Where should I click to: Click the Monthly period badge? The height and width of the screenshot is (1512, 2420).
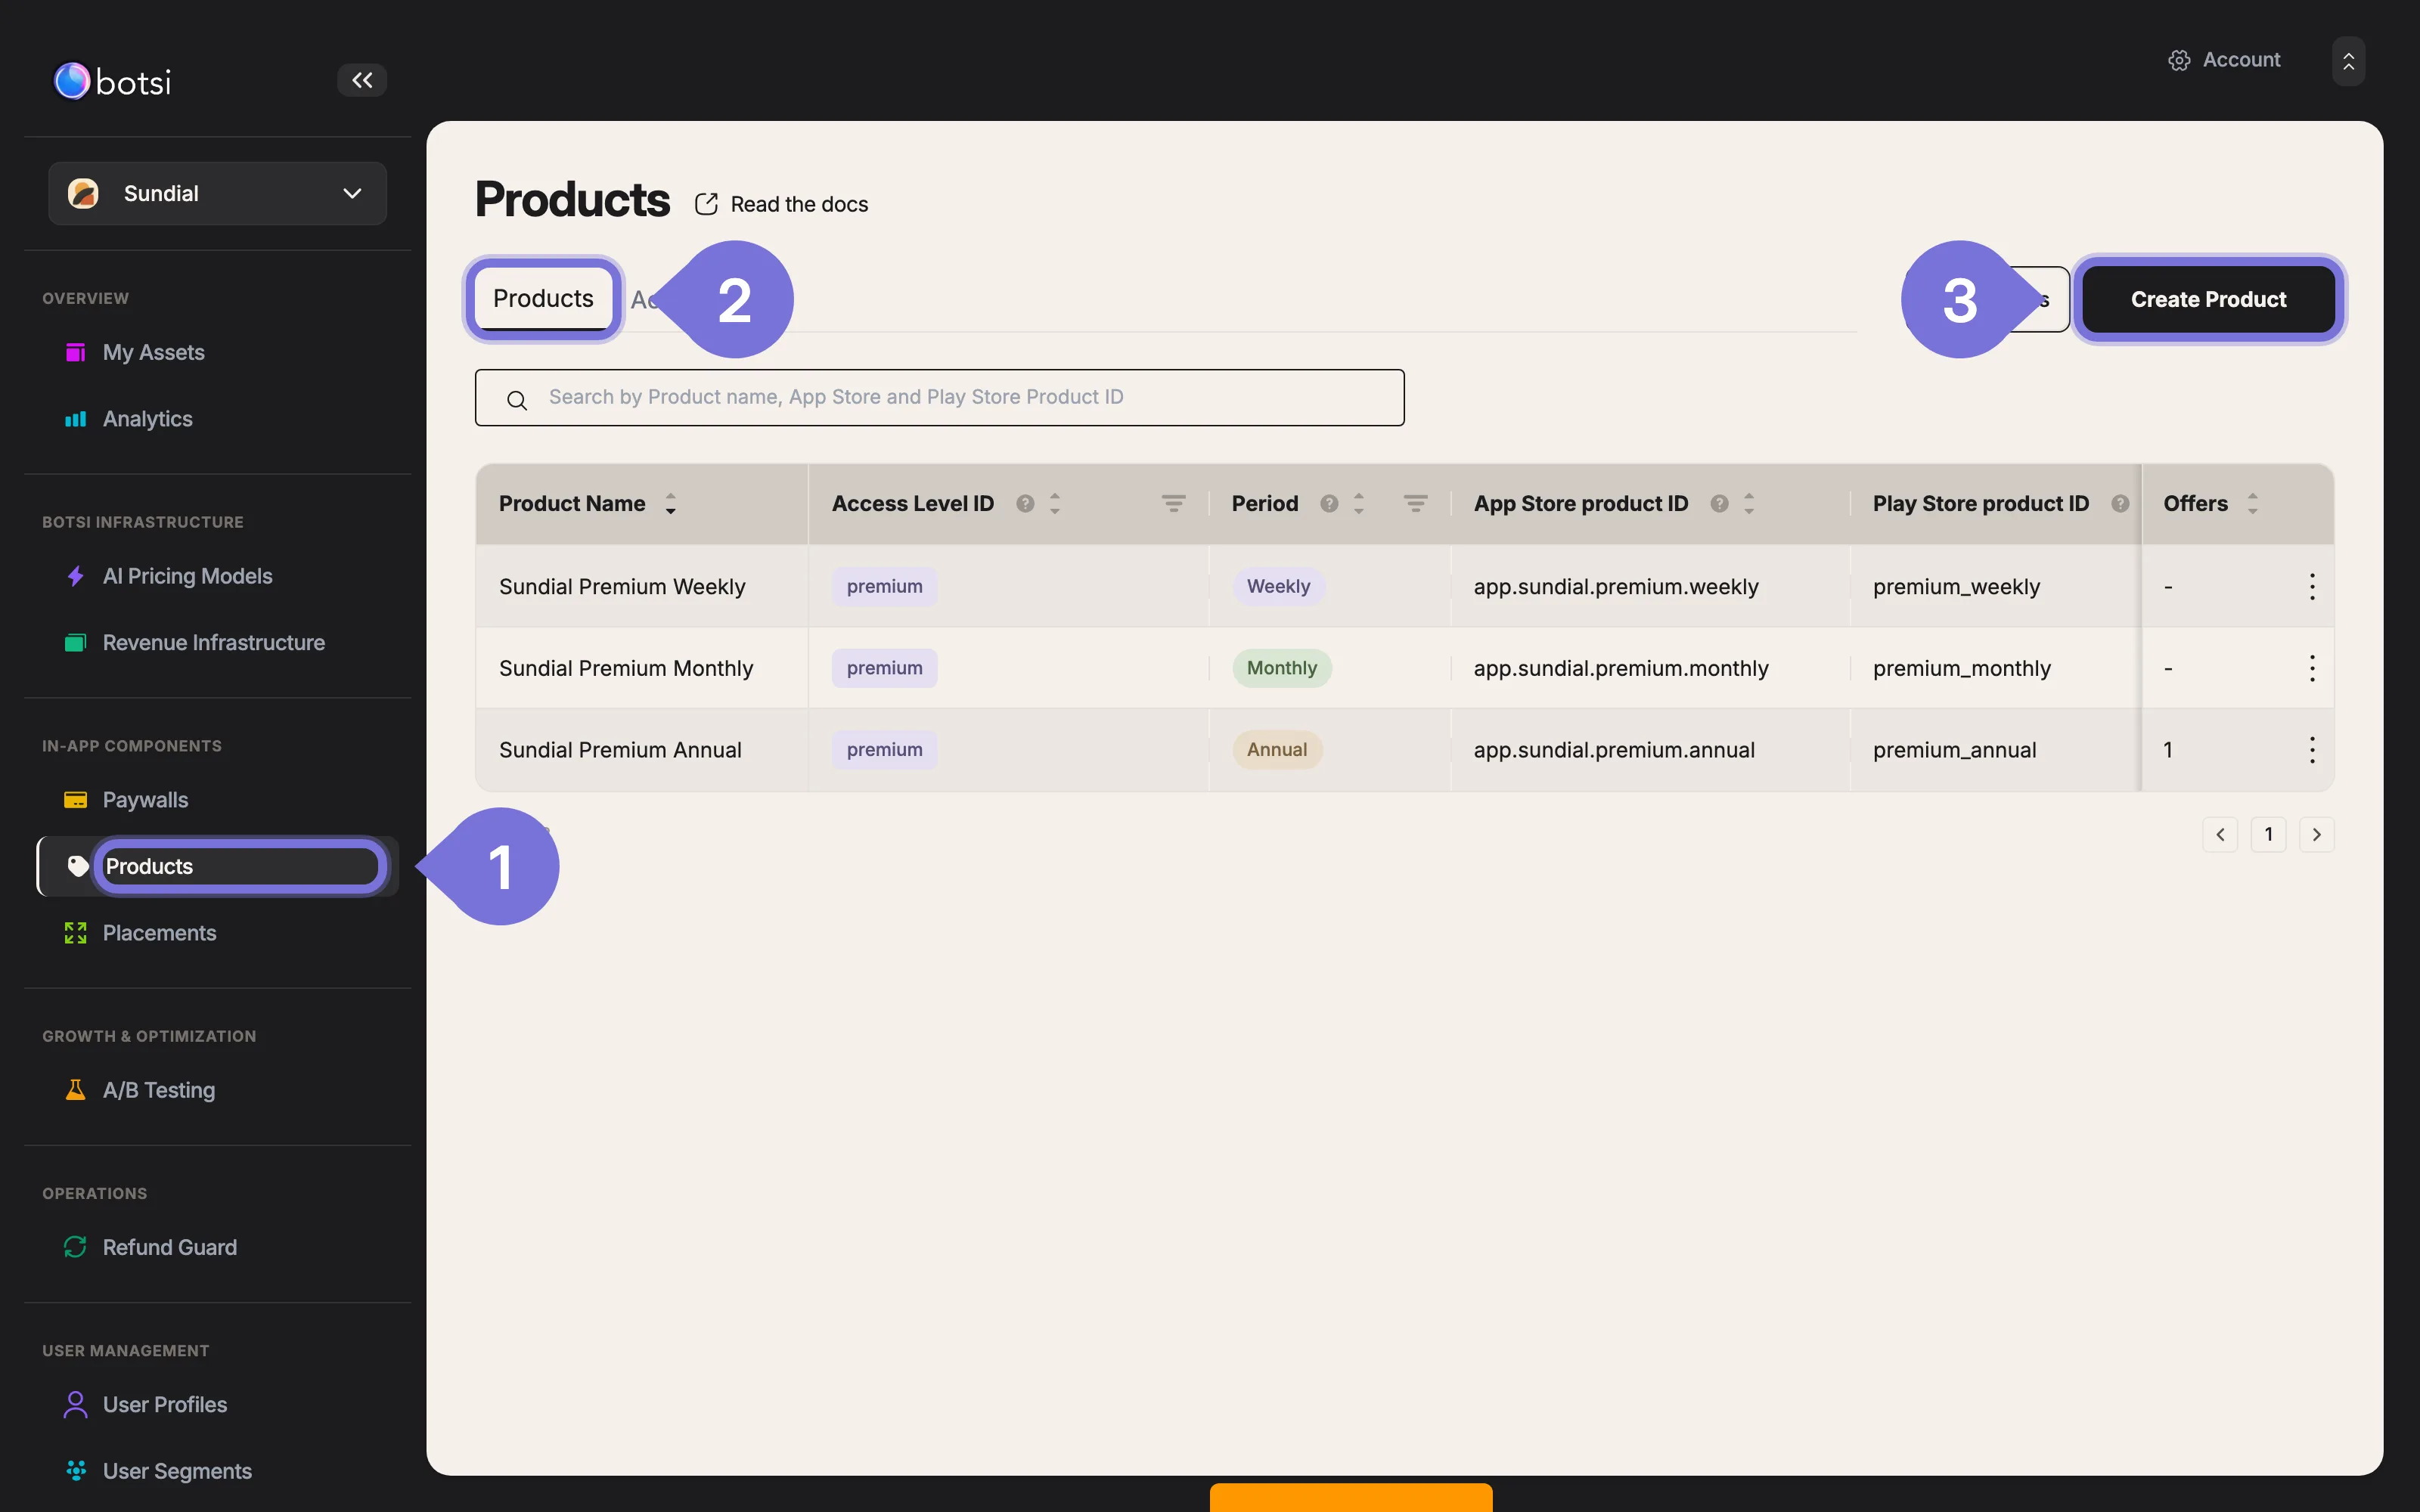1282,668
